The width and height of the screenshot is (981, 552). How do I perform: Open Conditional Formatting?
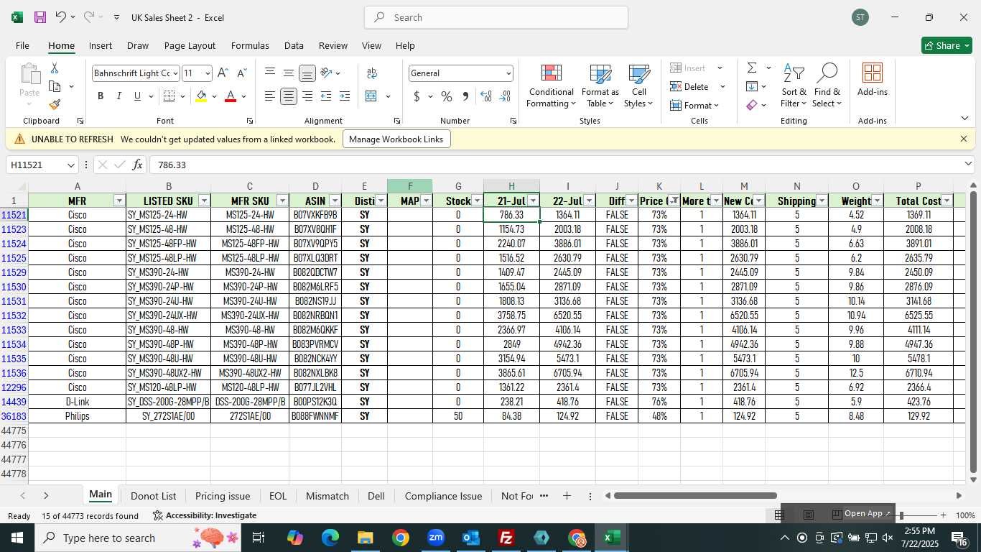click(x=551, y=86)
